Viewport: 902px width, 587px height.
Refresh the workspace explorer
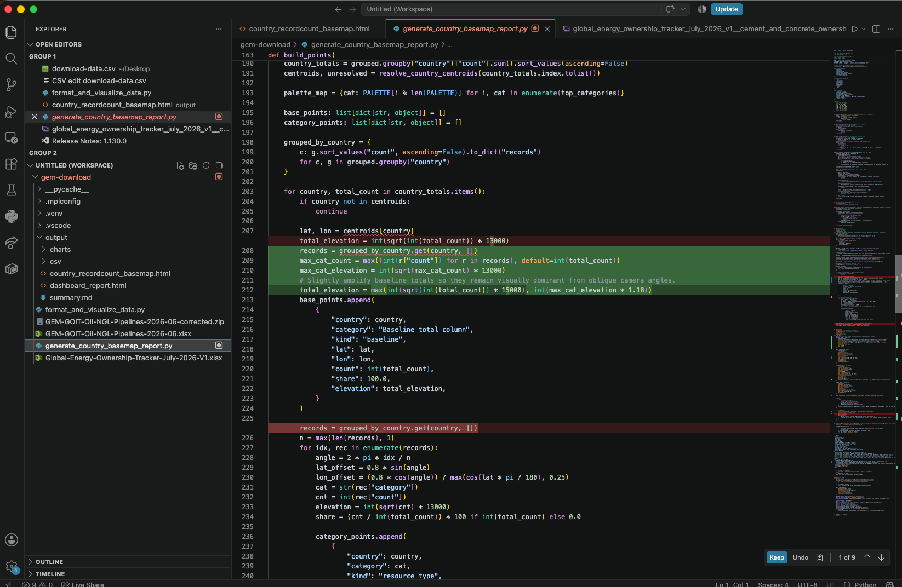point(206,165)
